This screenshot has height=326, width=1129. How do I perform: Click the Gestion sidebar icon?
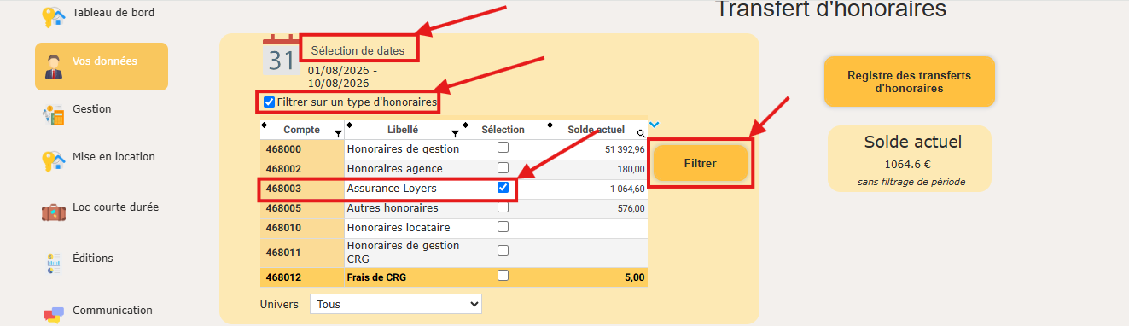[x=54, y=114]
